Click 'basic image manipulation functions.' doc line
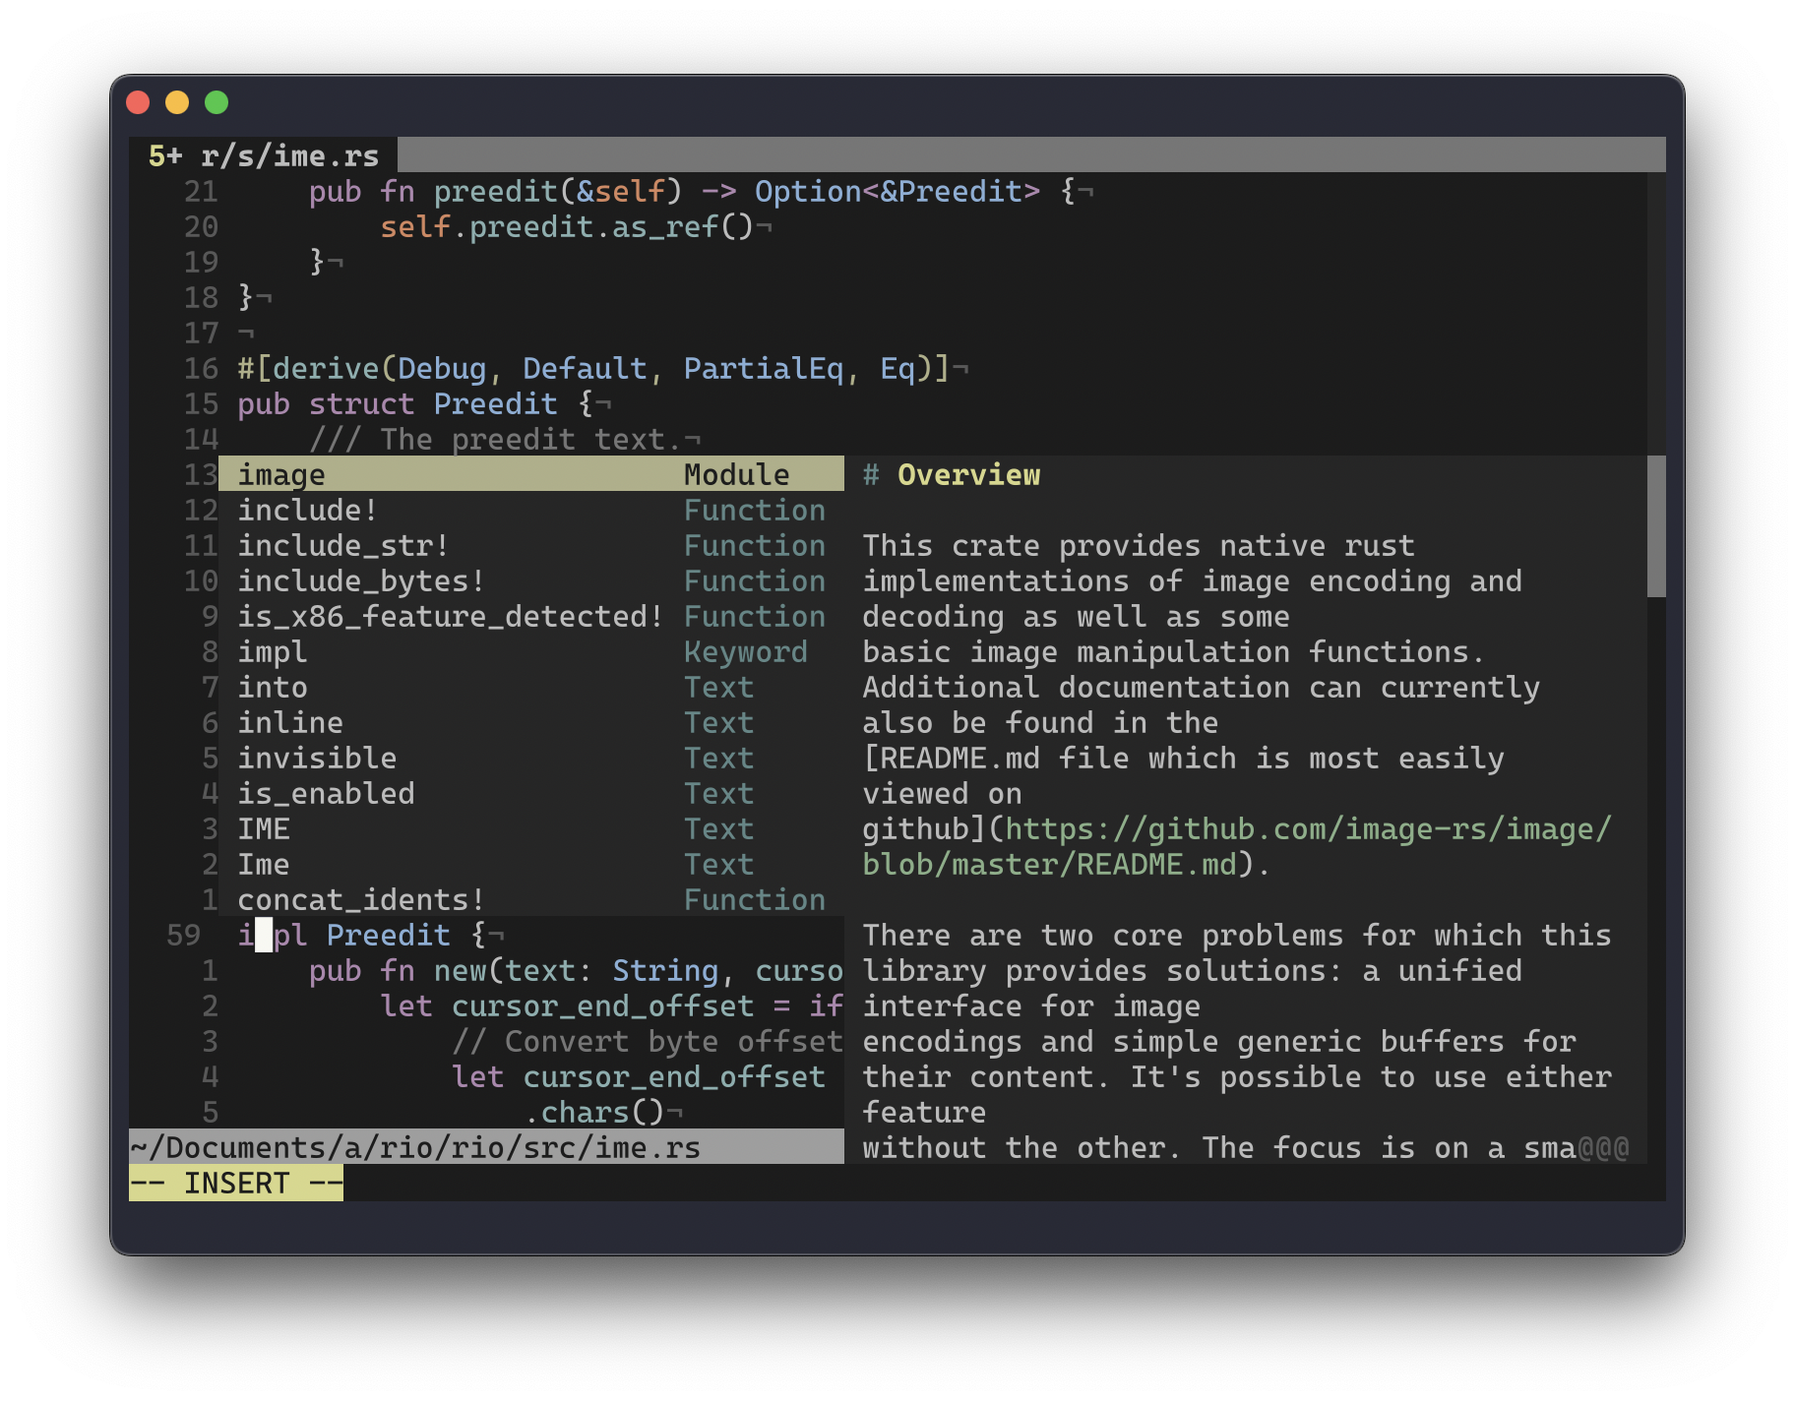The image size is (1795, 1401). [x=1173, y=651]
